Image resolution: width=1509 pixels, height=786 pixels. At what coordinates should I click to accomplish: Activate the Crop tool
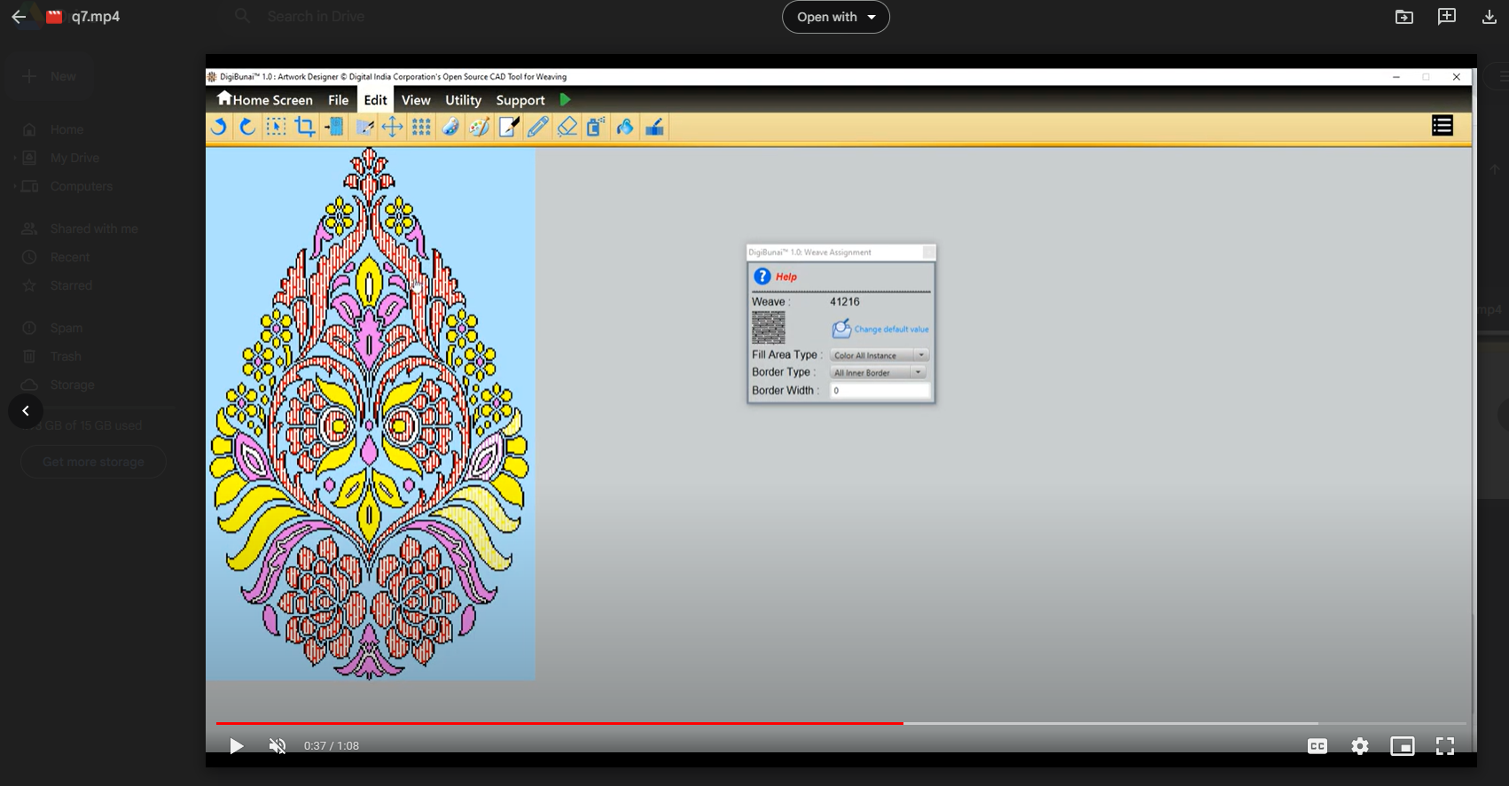(x=305, y=127)
